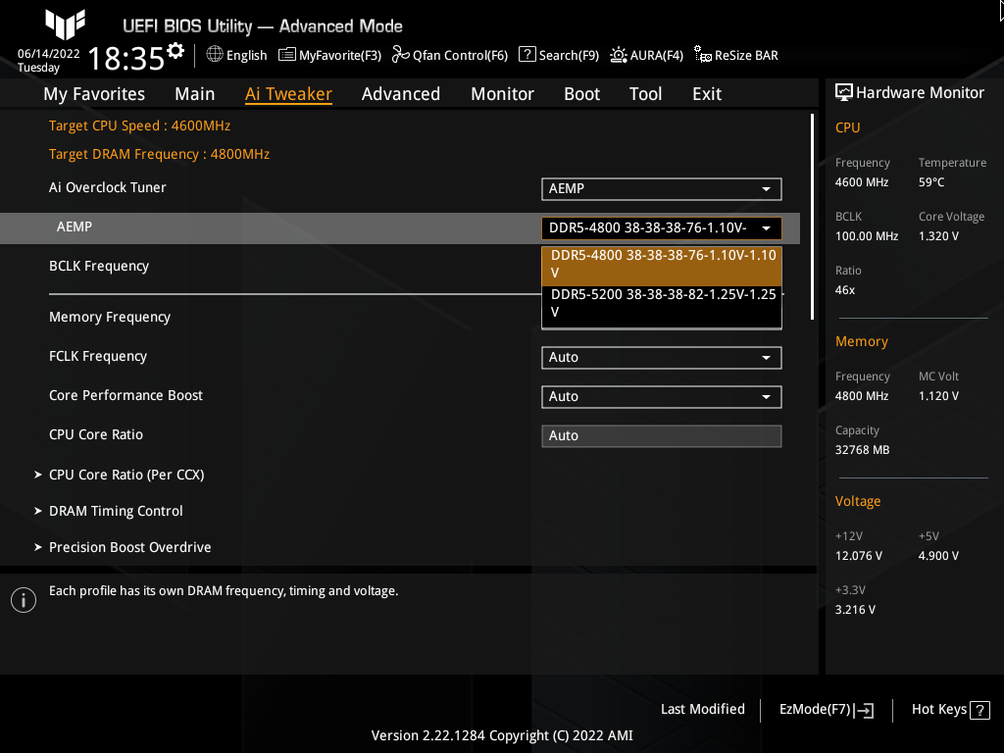The width and height of the screenshot is (1004, 753).
Task: Open the settings gear next to clock
Action: pos(176,51)
